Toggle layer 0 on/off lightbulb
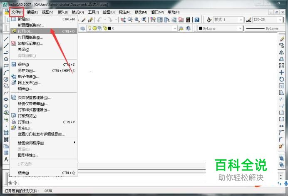Screen dimensions: 288x196 pos(90,28)
